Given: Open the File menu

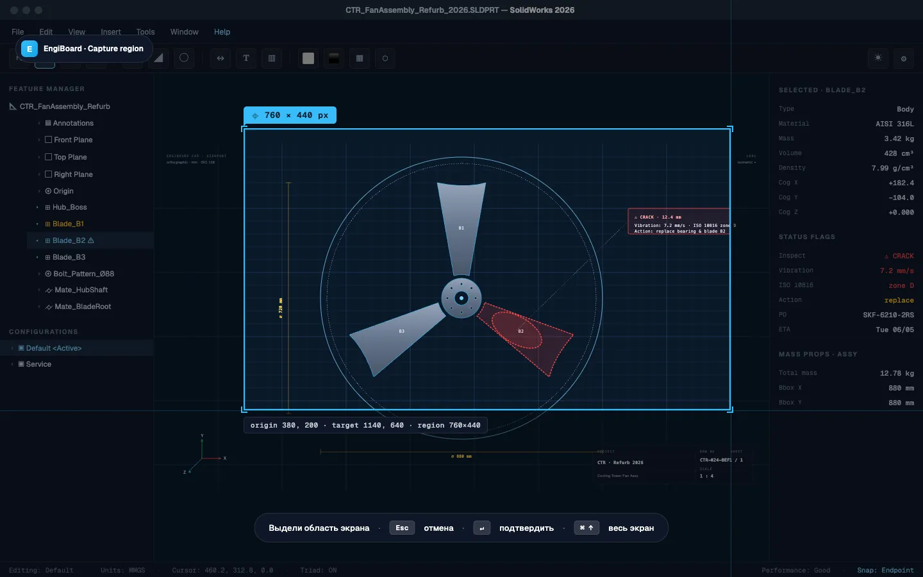Looking at the screenshot, I should click(x=18, y=32).
